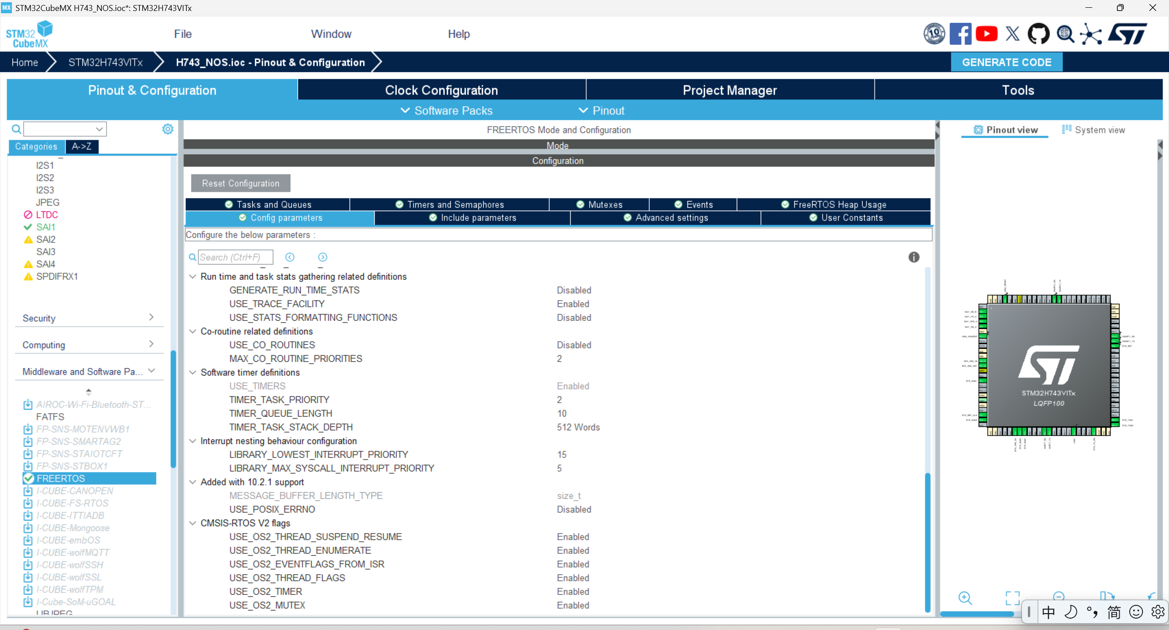Rotate the chip view clockwise
Image resolution: width=1169 pixels, height=630 pixels.
click(1107, 597)
